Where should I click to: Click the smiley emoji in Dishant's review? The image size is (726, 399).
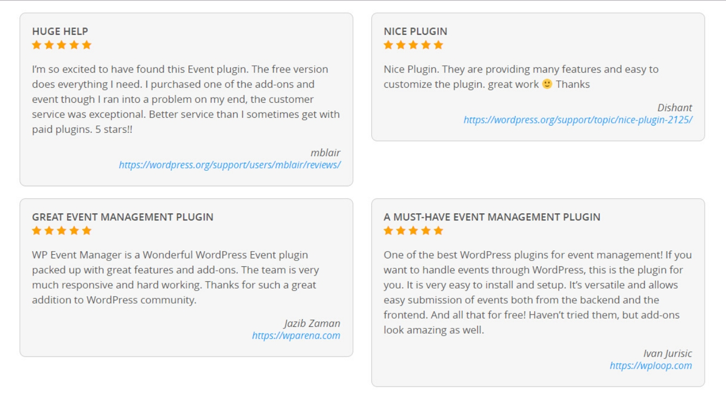point(547,84)
